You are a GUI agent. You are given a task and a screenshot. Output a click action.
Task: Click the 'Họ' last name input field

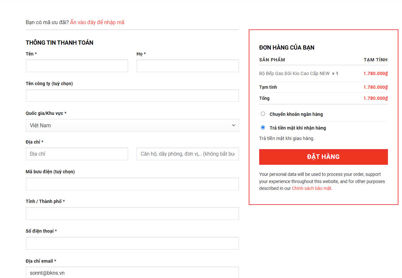pos(188,66)
